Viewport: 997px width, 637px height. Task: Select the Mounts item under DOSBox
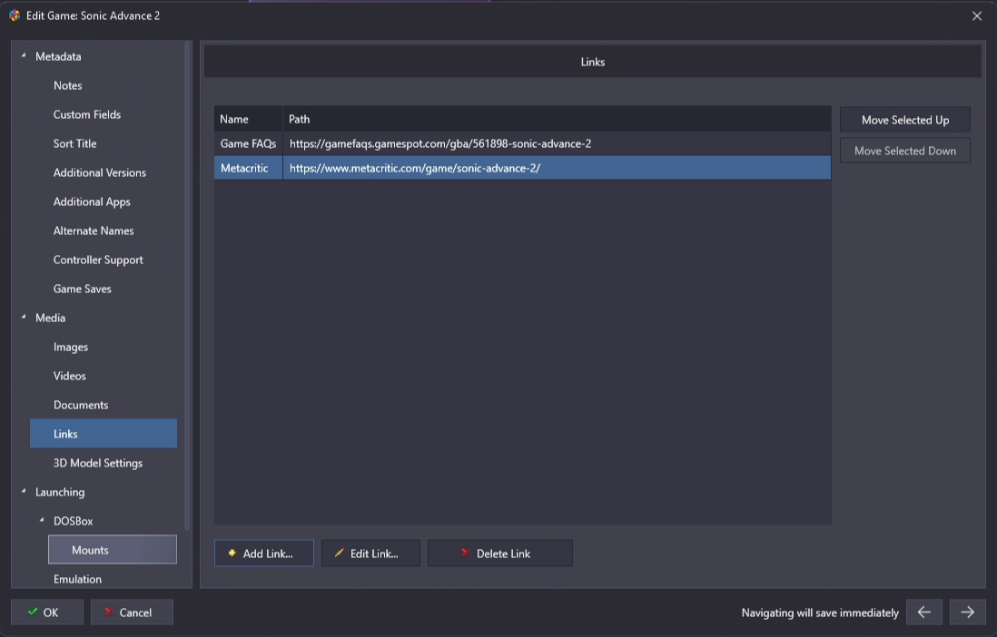pyautogui.click(x=112, y=550)
